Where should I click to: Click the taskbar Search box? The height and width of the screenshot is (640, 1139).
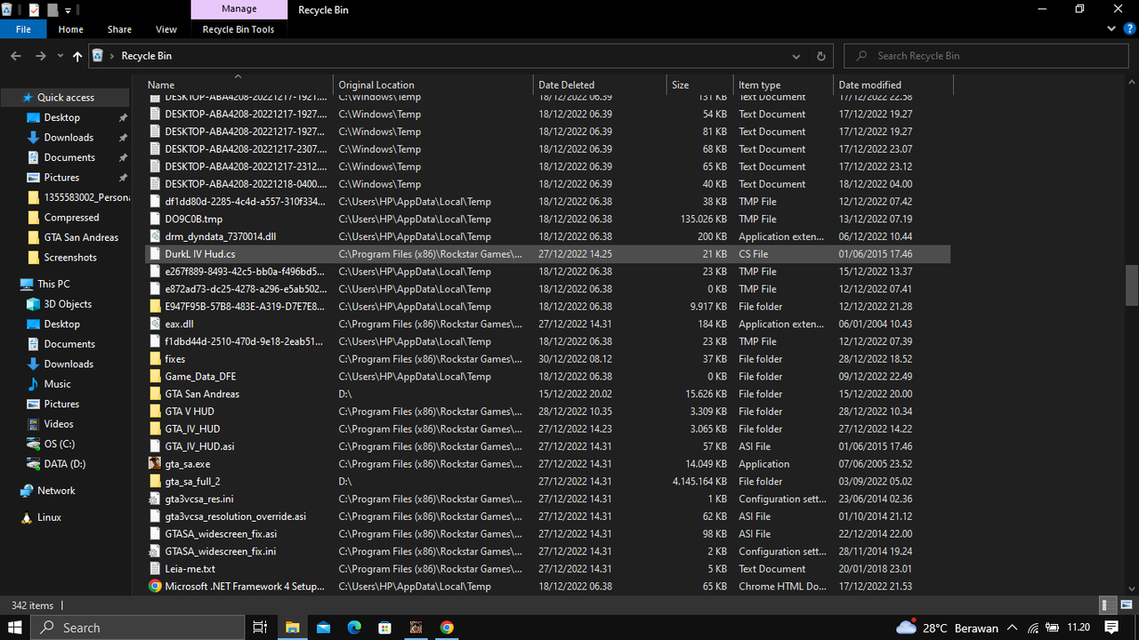pyautogui.click(x=138, y=628)
